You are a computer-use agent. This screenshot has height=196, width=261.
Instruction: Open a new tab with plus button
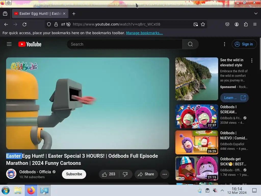click(x=74, y=14)
